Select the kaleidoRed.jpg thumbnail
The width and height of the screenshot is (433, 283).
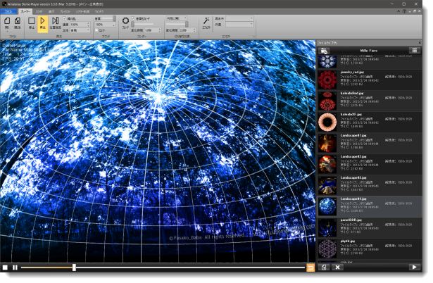tap(327, 101)
